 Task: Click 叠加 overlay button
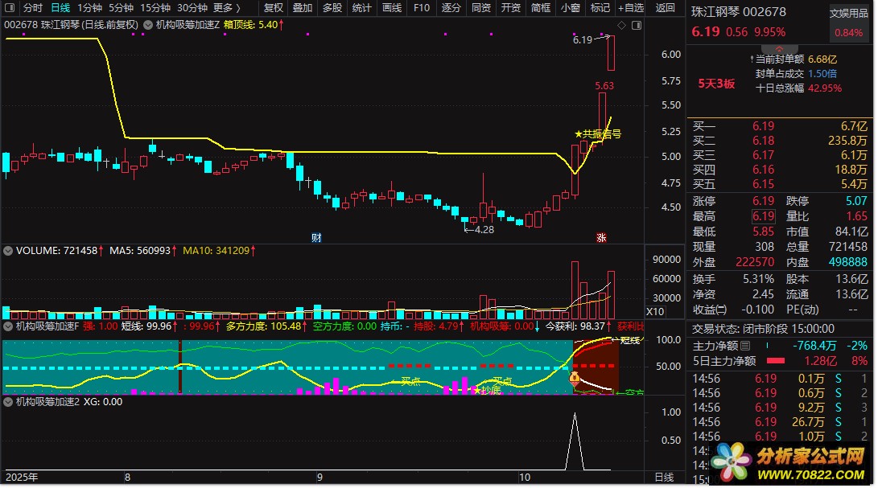[x=303, y=8]
